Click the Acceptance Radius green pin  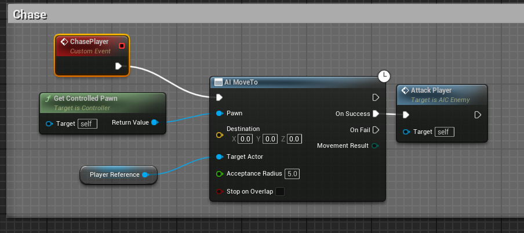(x=219, y=174)
